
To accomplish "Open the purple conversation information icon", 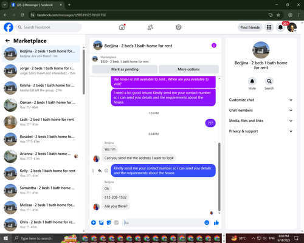I will click(x=214, y=46).
